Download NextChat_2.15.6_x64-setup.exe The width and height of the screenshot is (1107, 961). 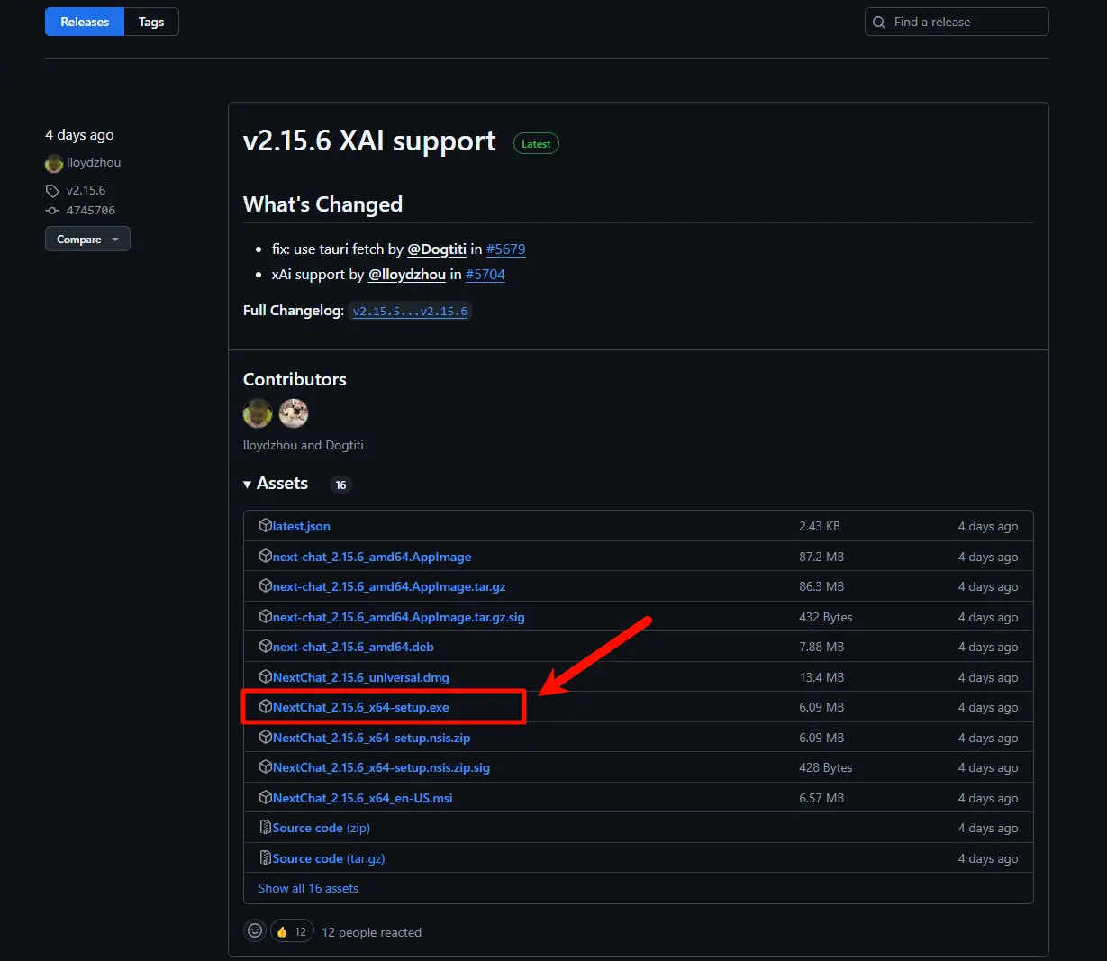click(360, 707)
